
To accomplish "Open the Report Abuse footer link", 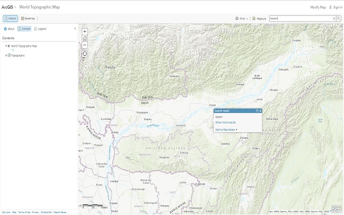I will 60,212.
